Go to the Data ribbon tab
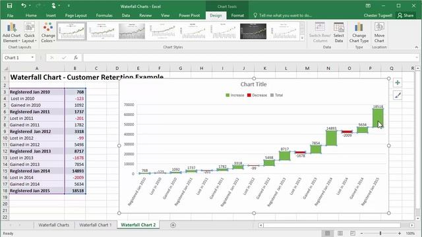Viewport: 422px width, 237px height. pos(126,16)
